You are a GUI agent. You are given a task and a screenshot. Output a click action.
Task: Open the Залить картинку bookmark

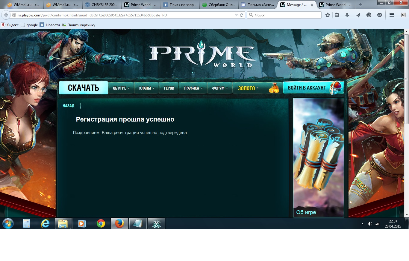(x=78, y=25)
